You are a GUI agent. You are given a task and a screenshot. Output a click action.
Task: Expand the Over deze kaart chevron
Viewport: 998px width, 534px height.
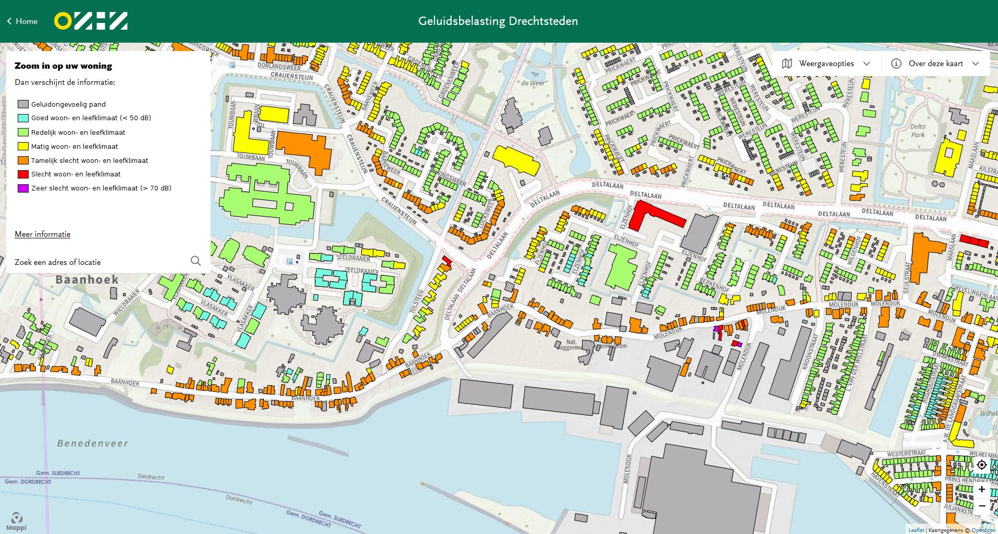click(976, 63)
